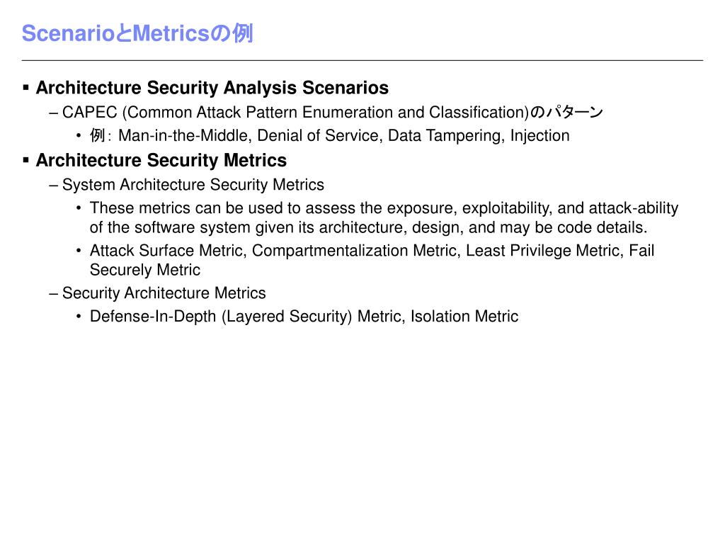Click the wrapped text "Securely Metric"
The image size is (725, 544).
(144, 270)
